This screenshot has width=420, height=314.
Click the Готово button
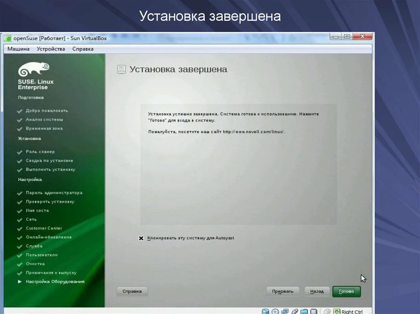pyautogui.click(x=346, y=291)
